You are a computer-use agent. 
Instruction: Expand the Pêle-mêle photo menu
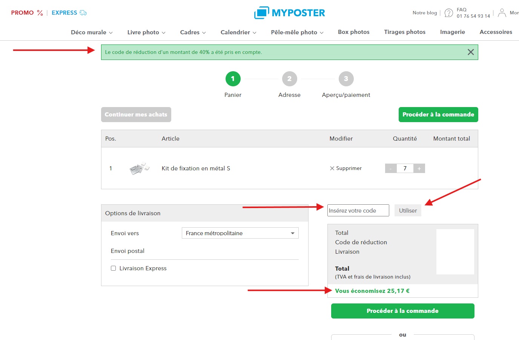[297, 32]
